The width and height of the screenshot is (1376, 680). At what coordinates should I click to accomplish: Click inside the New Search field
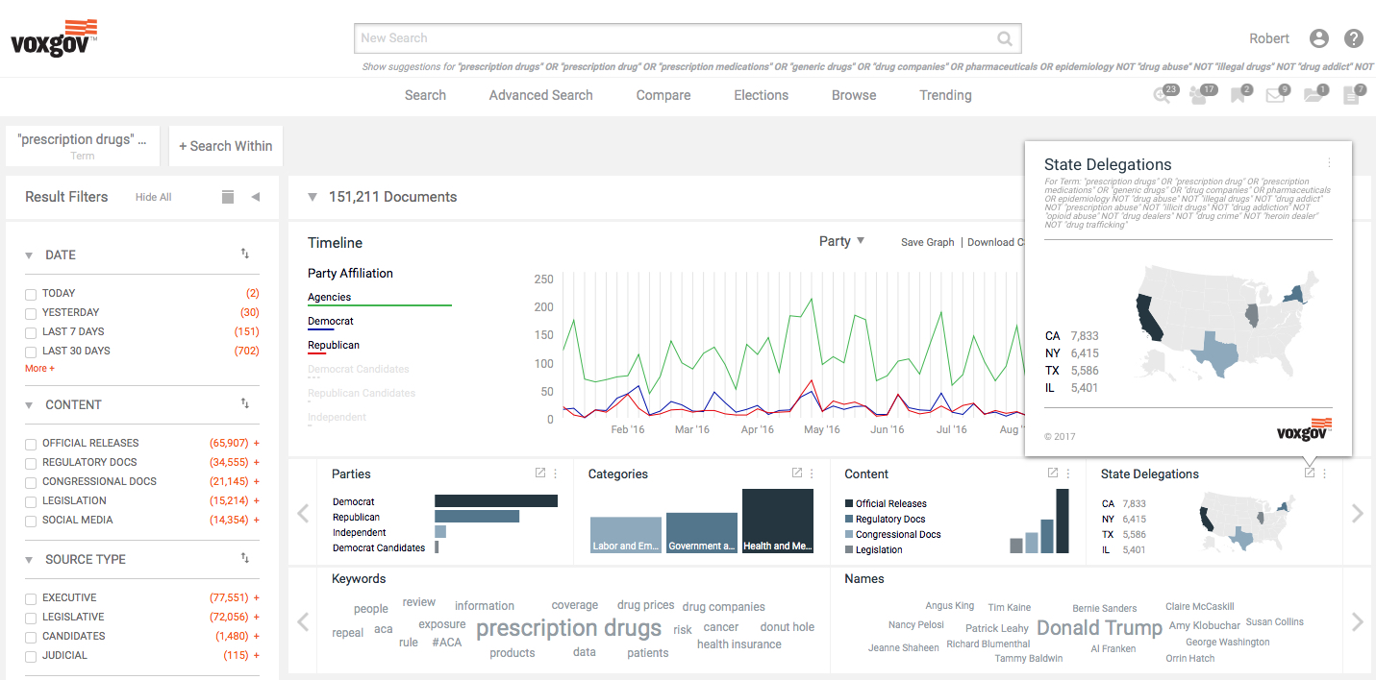(688, 38)
